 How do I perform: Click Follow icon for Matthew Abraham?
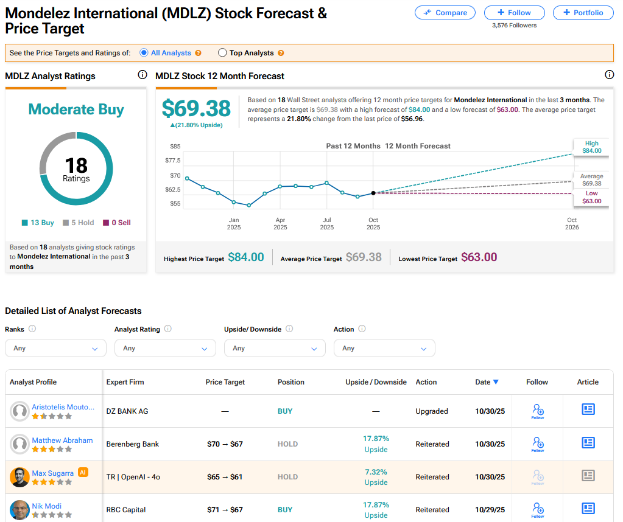coord(537,443)
